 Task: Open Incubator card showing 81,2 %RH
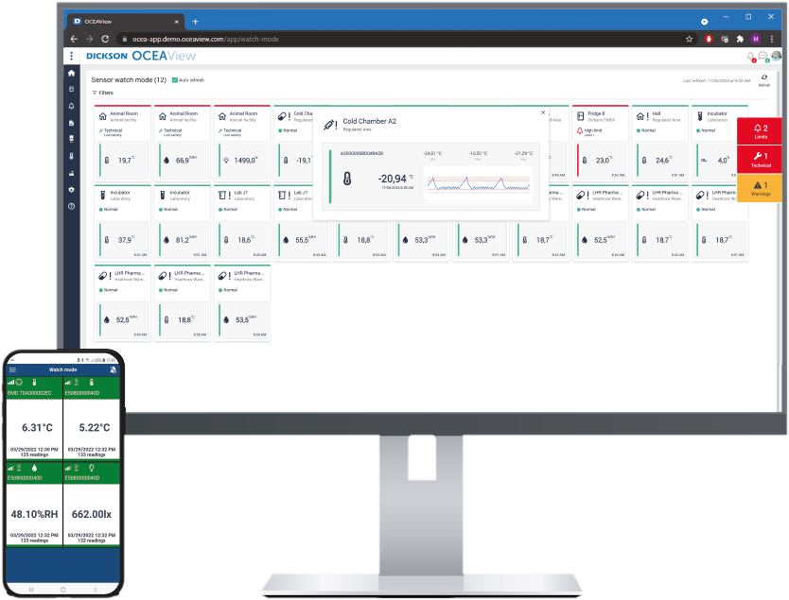[x=183, y=223]
